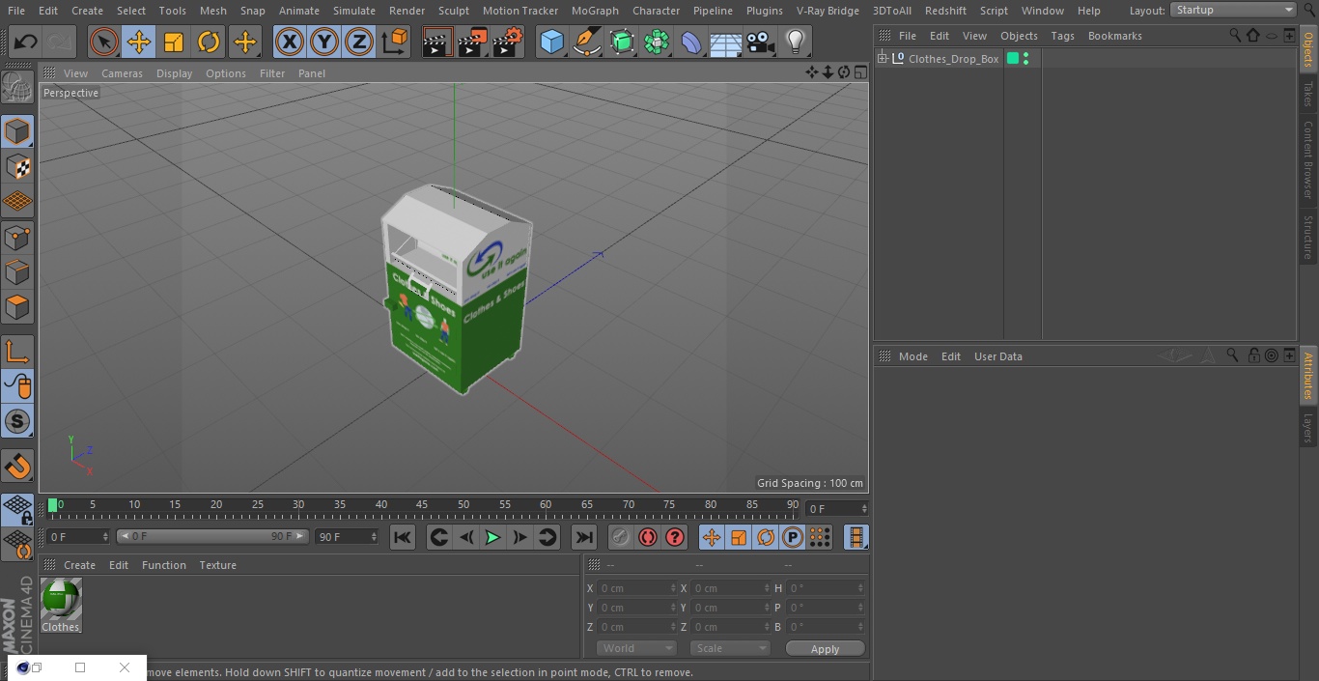
Task: Switch to Model mode
Action: click(x=17, y=131)
